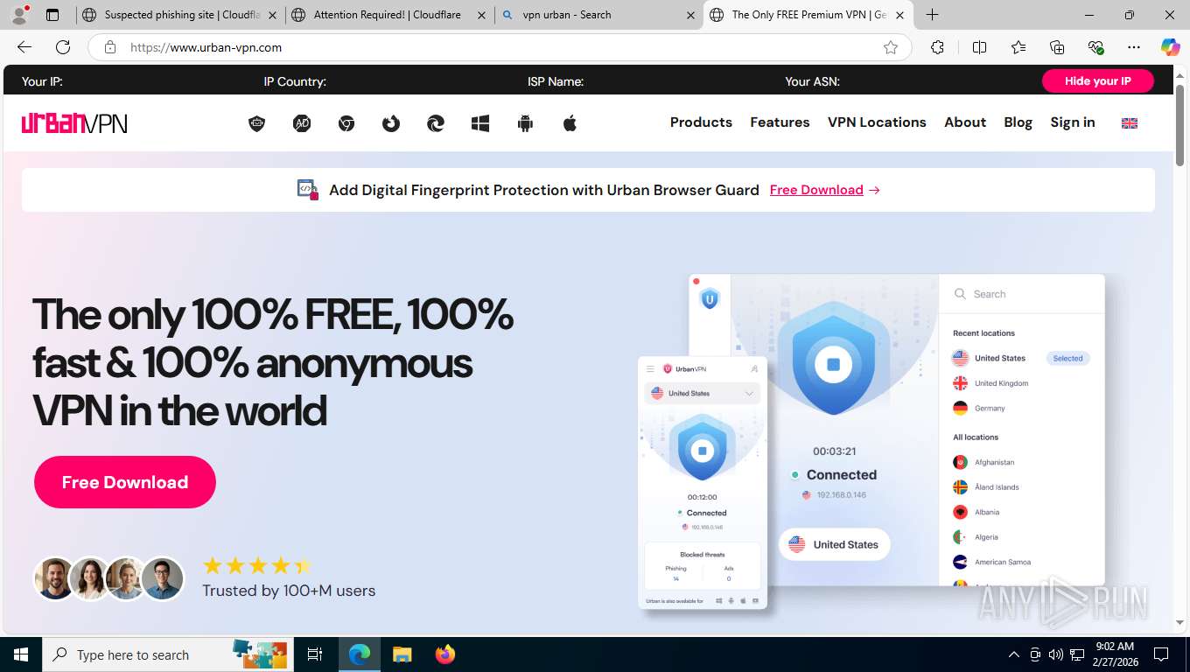Refresh the current page
The height and width of the screenshot is (672, 1190).
click(63, 47)
